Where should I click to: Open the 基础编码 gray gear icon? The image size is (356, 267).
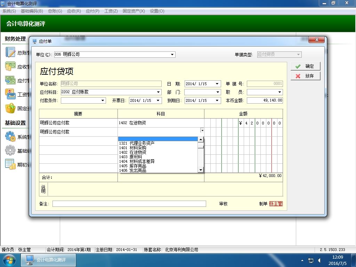(x=10, y=151)
